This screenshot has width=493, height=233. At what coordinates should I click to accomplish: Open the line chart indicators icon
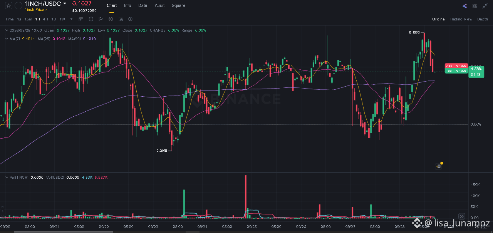(x=101, y=19)
